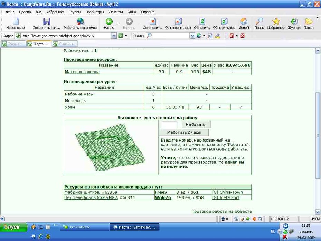The width and height of the screenshot is (321, 241).
Task: Click the green Go arrow beside address
Action: [x=120, y=36]
